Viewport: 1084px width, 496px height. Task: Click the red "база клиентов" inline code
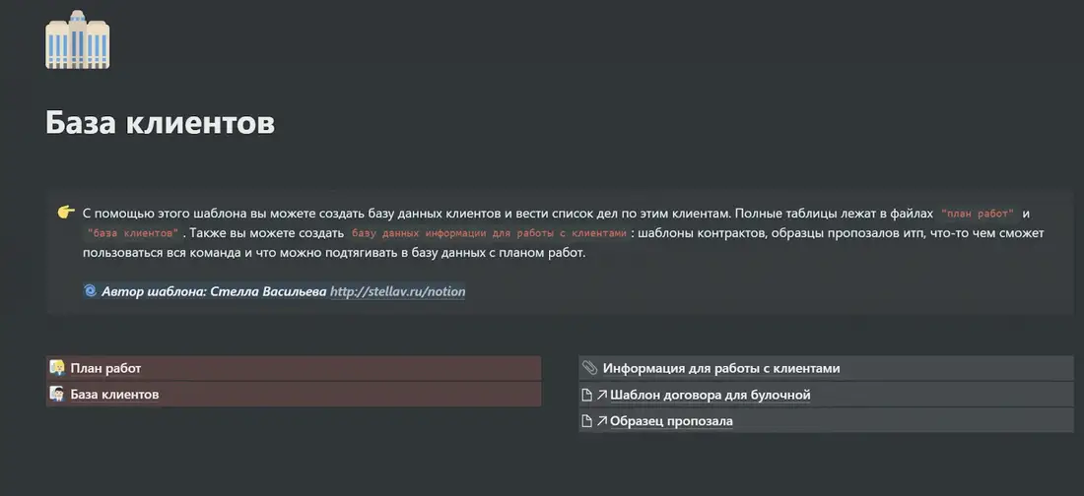tap(133, 233)
